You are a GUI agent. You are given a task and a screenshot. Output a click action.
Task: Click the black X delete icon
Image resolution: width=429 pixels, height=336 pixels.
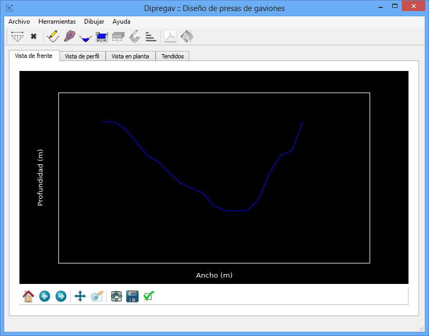coord(34,37)
